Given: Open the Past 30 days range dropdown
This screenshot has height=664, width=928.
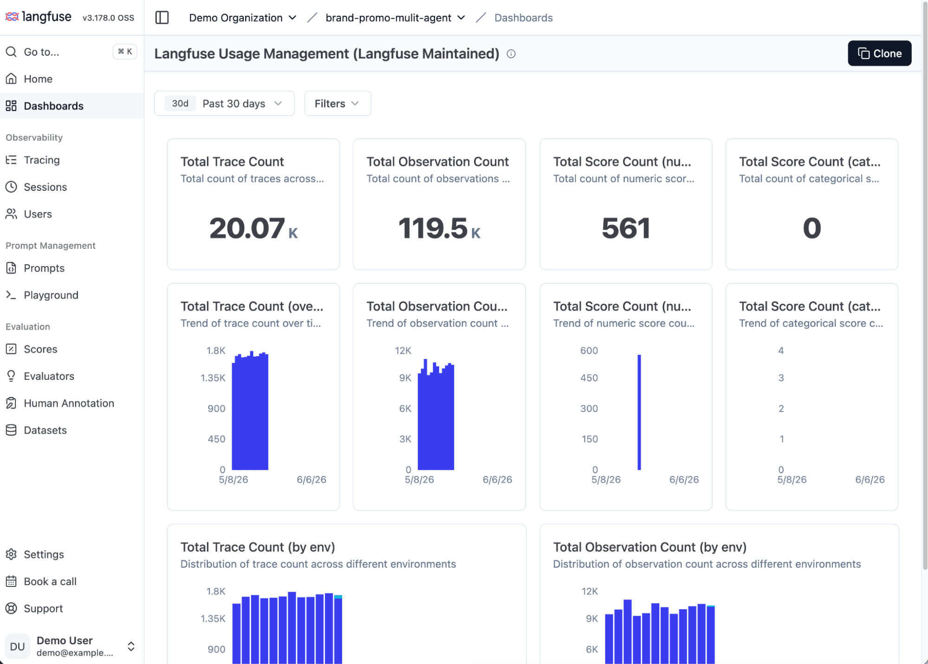Looking at the screenshot, I should 224,103.
